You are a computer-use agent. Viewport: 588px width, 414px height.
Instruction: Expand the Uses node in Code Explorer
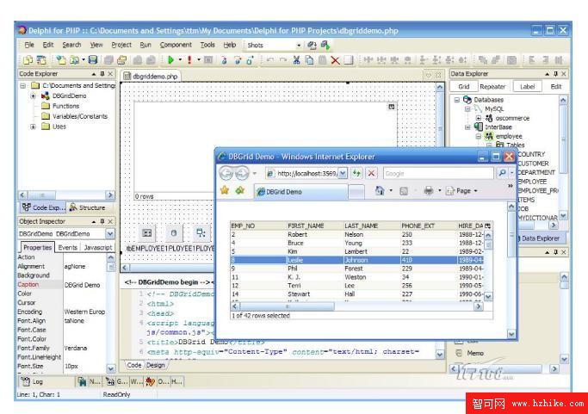[33, 127]
